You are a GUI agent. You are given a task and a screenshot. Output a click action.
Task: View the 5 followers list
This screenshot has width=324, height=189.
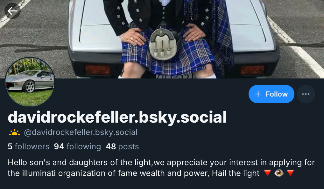pos(29,146)
